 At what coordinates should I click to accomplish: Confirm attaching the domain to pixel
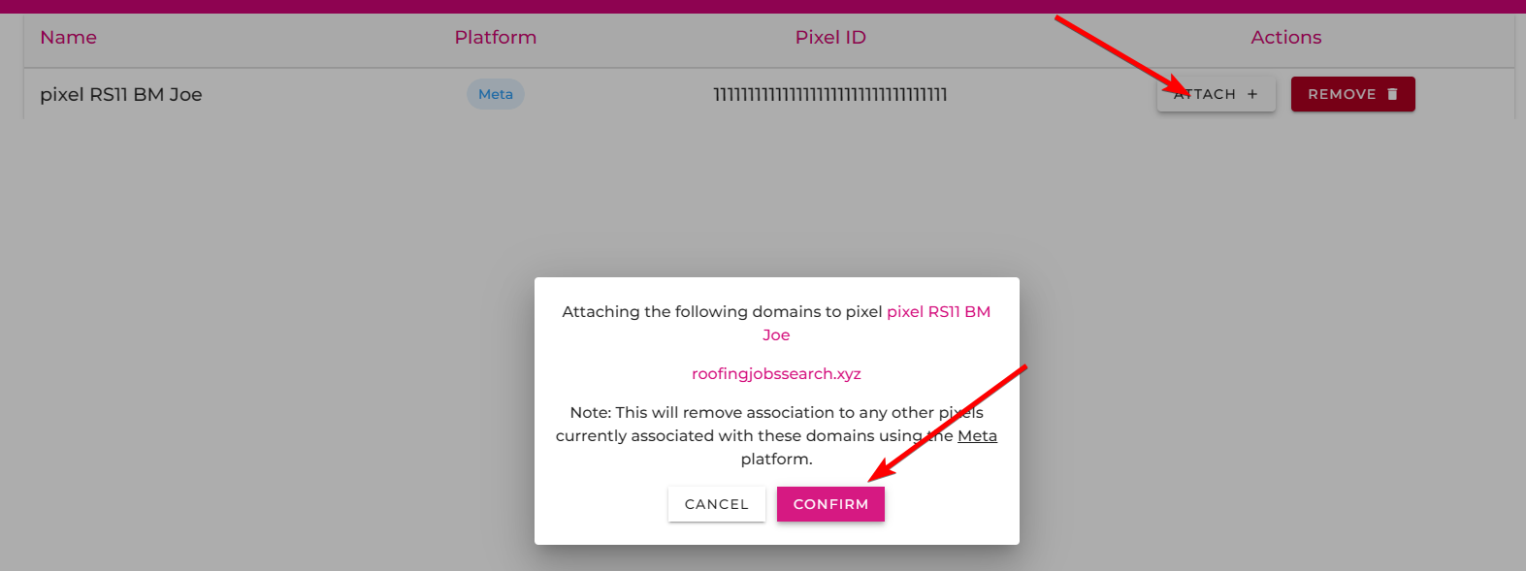830,504
